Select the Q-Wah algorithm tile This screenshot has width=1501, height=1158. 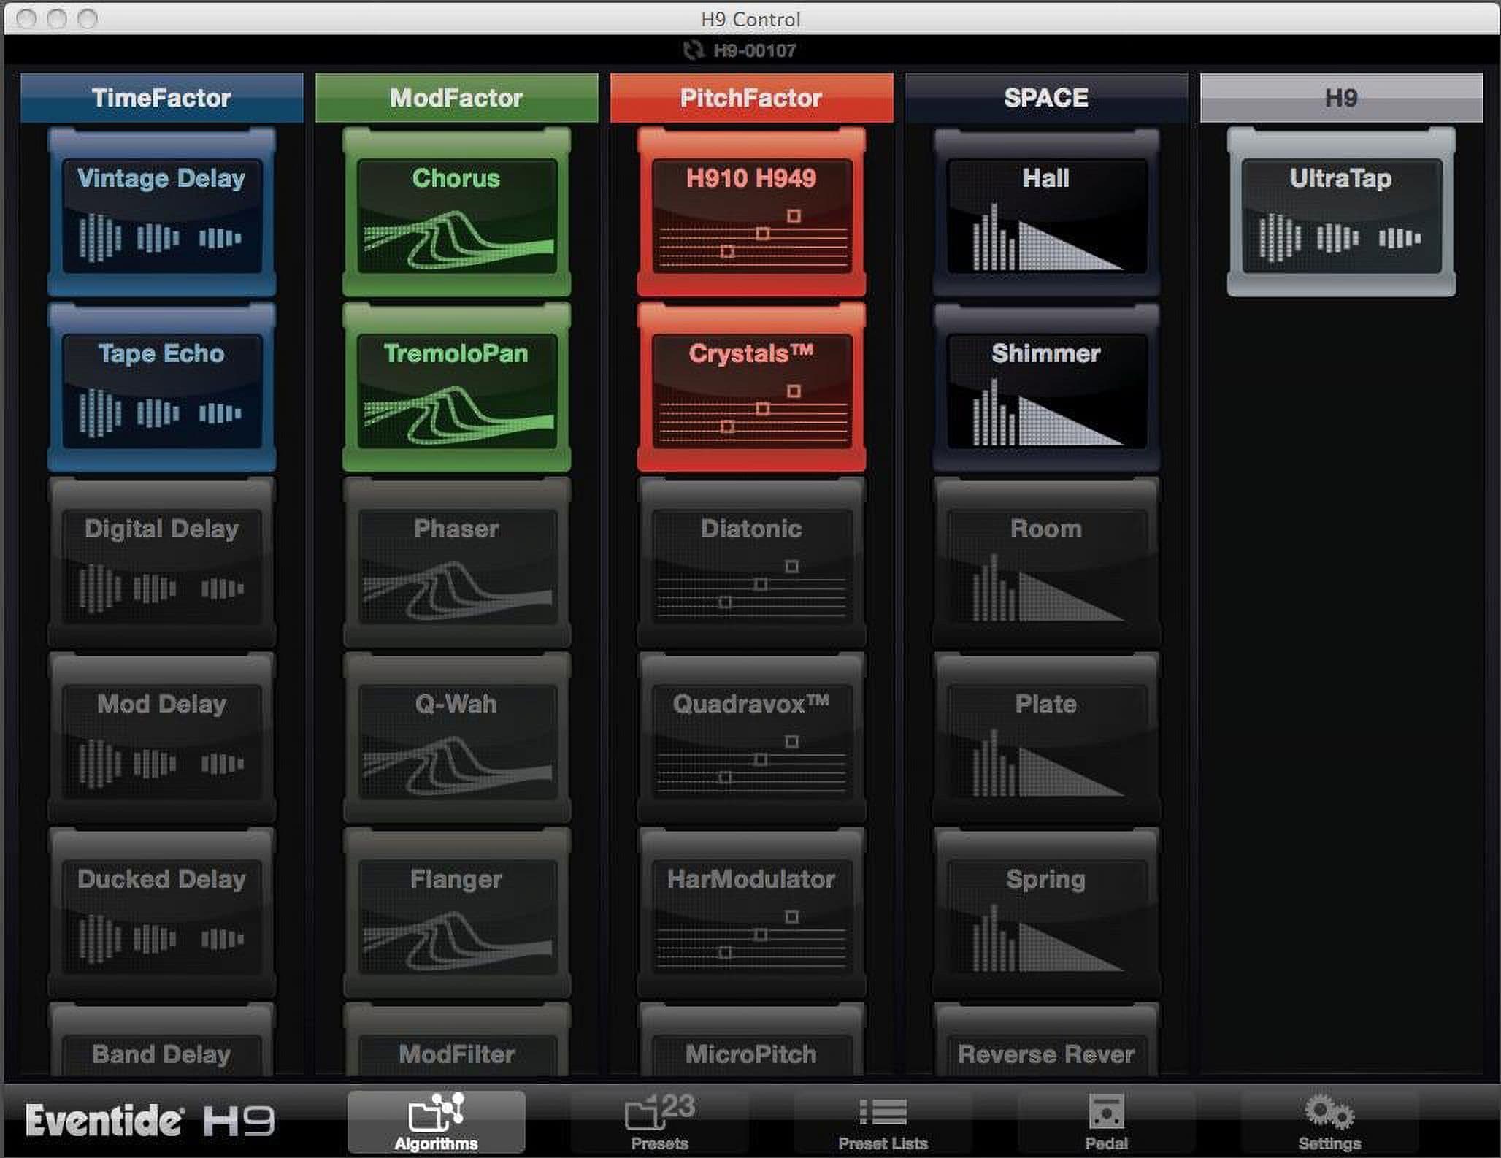(x=456, y=737)
